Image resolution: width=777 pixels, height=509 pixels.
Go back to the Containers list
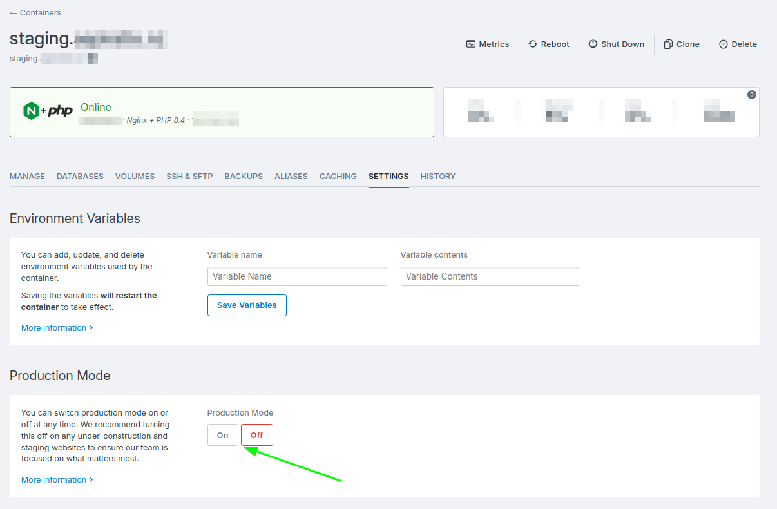(35, 13)
